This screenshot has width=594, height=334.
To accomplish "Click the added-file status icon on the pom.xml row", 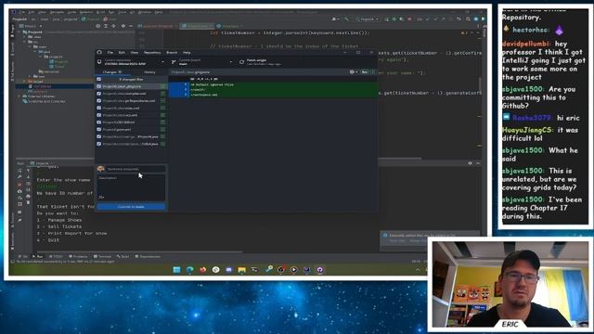I will (x=163, y=130).
